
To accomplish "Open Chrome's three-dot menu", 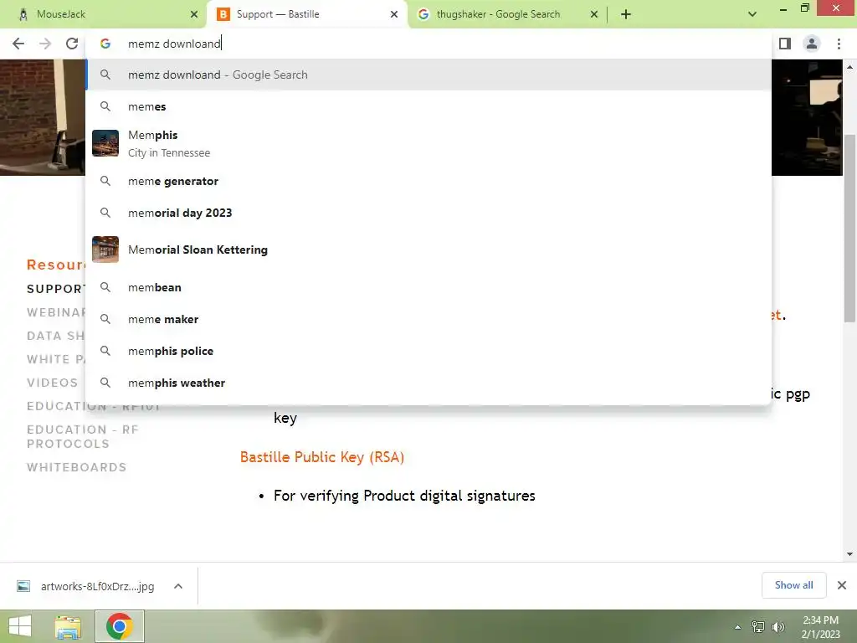I will (x=839, y=44).
